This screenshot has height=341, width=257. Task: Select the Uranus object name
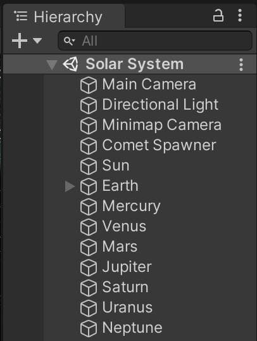pos(127,307)
